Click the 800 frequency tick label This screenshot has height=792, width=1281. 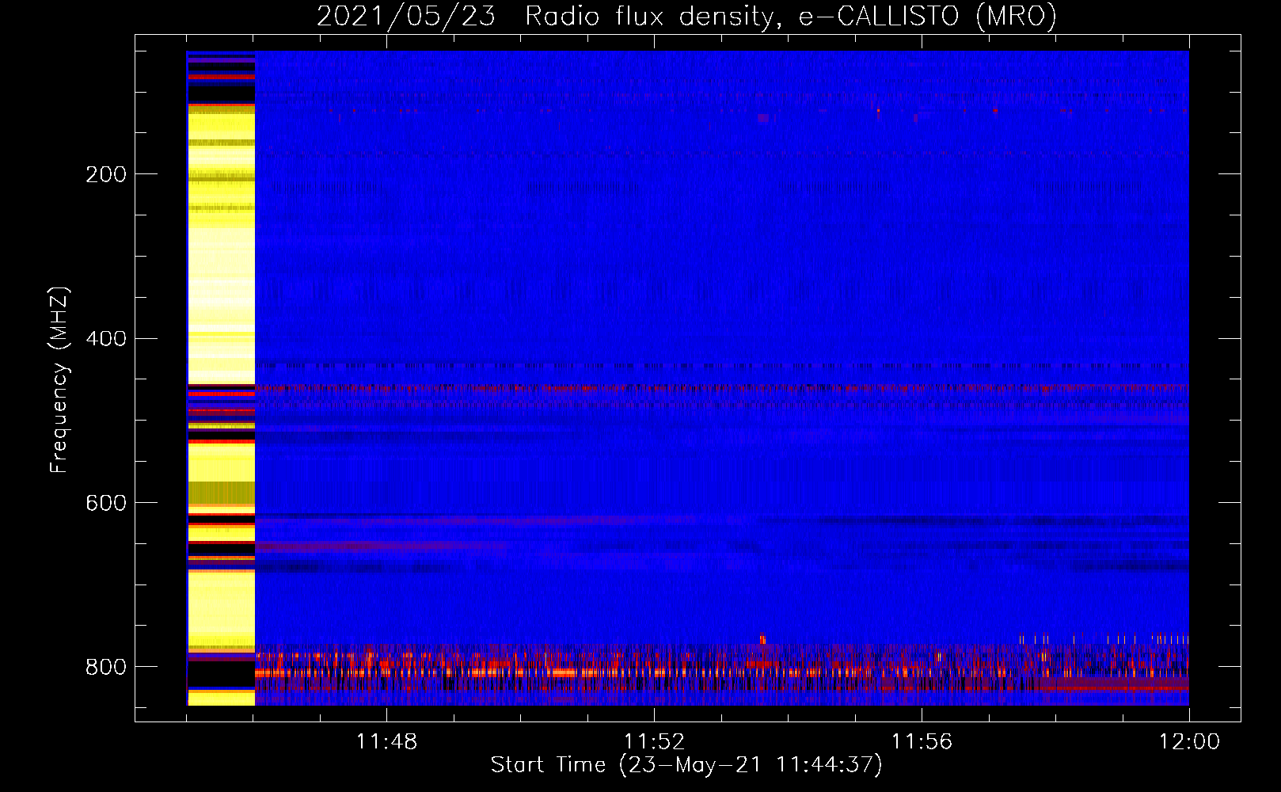click(105, 668)
